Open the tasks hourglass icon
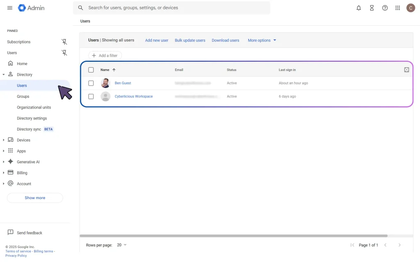420x262 pixels. pyautogui.click(x=372, y=8)
